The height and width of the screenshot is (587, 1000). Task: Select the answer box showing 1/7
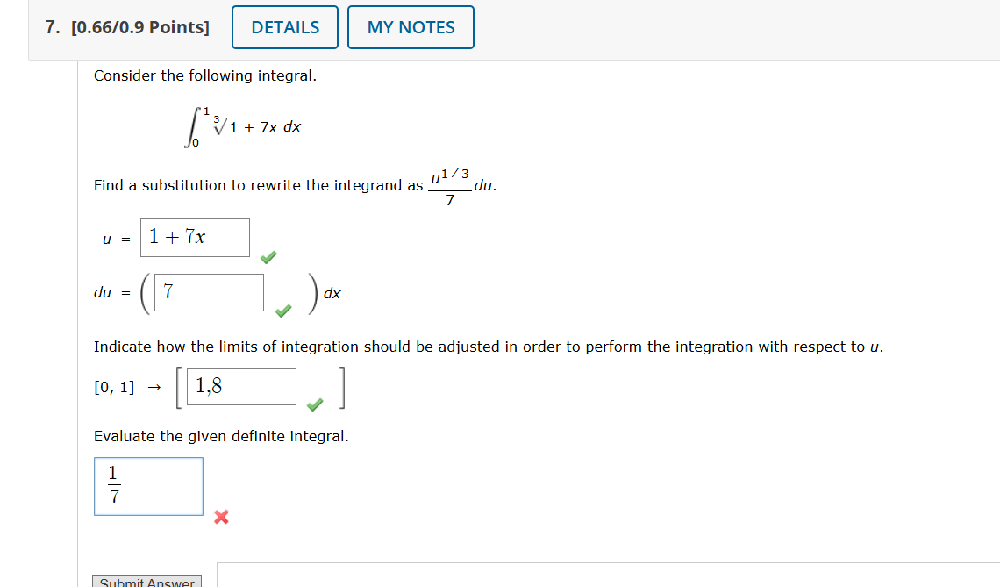147,486
